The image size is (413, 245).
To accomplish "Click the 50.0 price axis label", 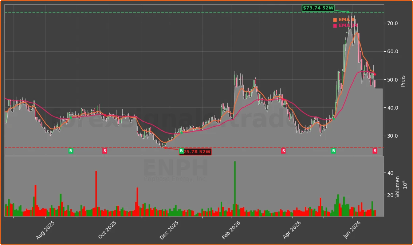I will tap(393, 80).
